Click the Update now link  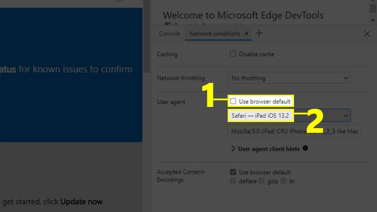tap(82, 202)
